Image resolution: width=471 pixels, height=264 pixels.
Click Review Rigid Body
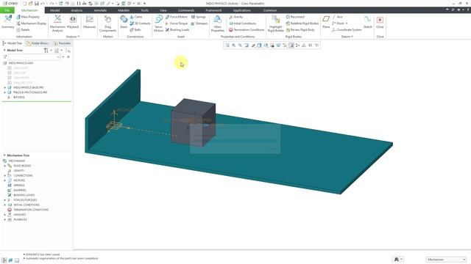point(300,30)
